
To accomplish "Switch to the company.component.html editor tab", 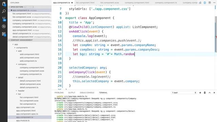I will point(137,3).
